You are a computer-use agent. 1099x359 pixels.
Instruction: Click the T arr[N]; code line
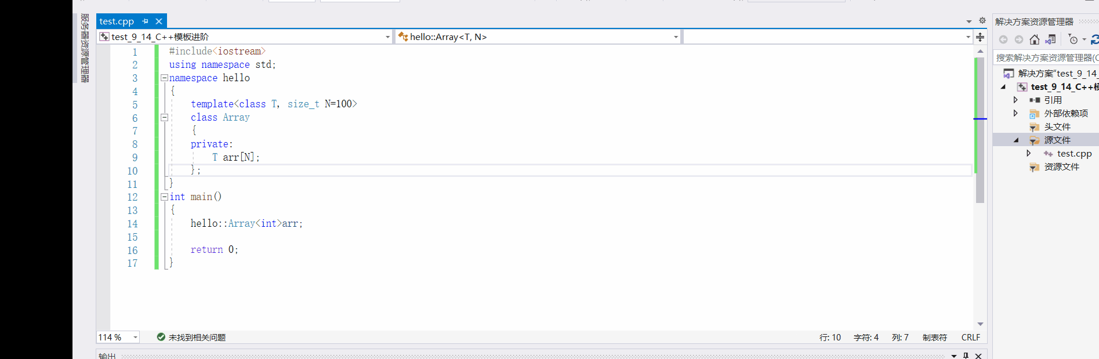[x=235, y=157]
